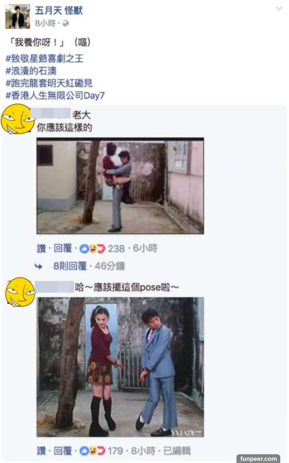Click the public globe privacy icon
The height and width of the screenshot is (463, 289).
pos(66,23)
